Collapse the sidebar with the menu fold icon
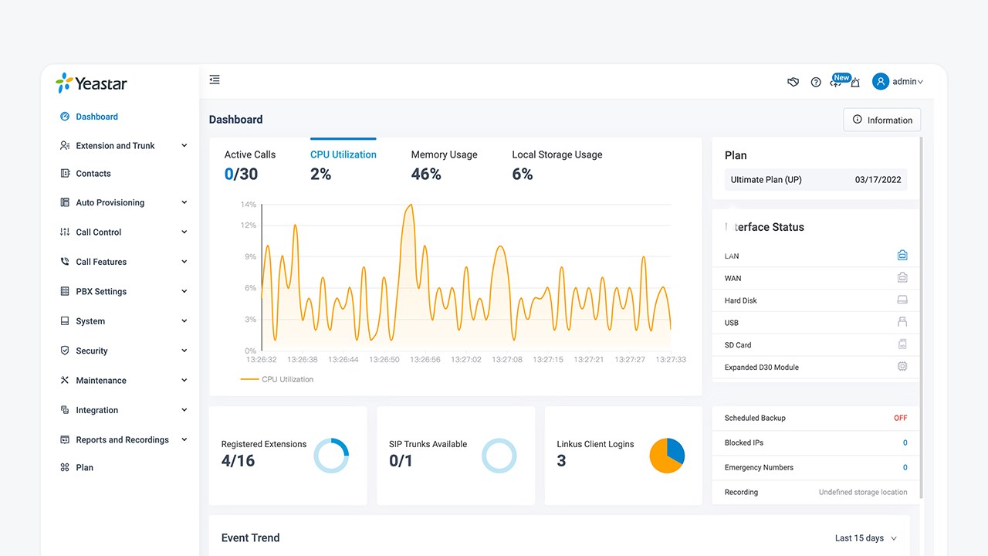988x556 pixels. click(x=215, y=80)
